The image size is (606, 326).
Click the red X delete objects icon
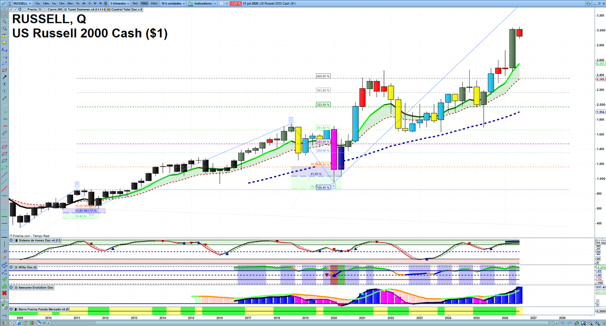[5, 293]
